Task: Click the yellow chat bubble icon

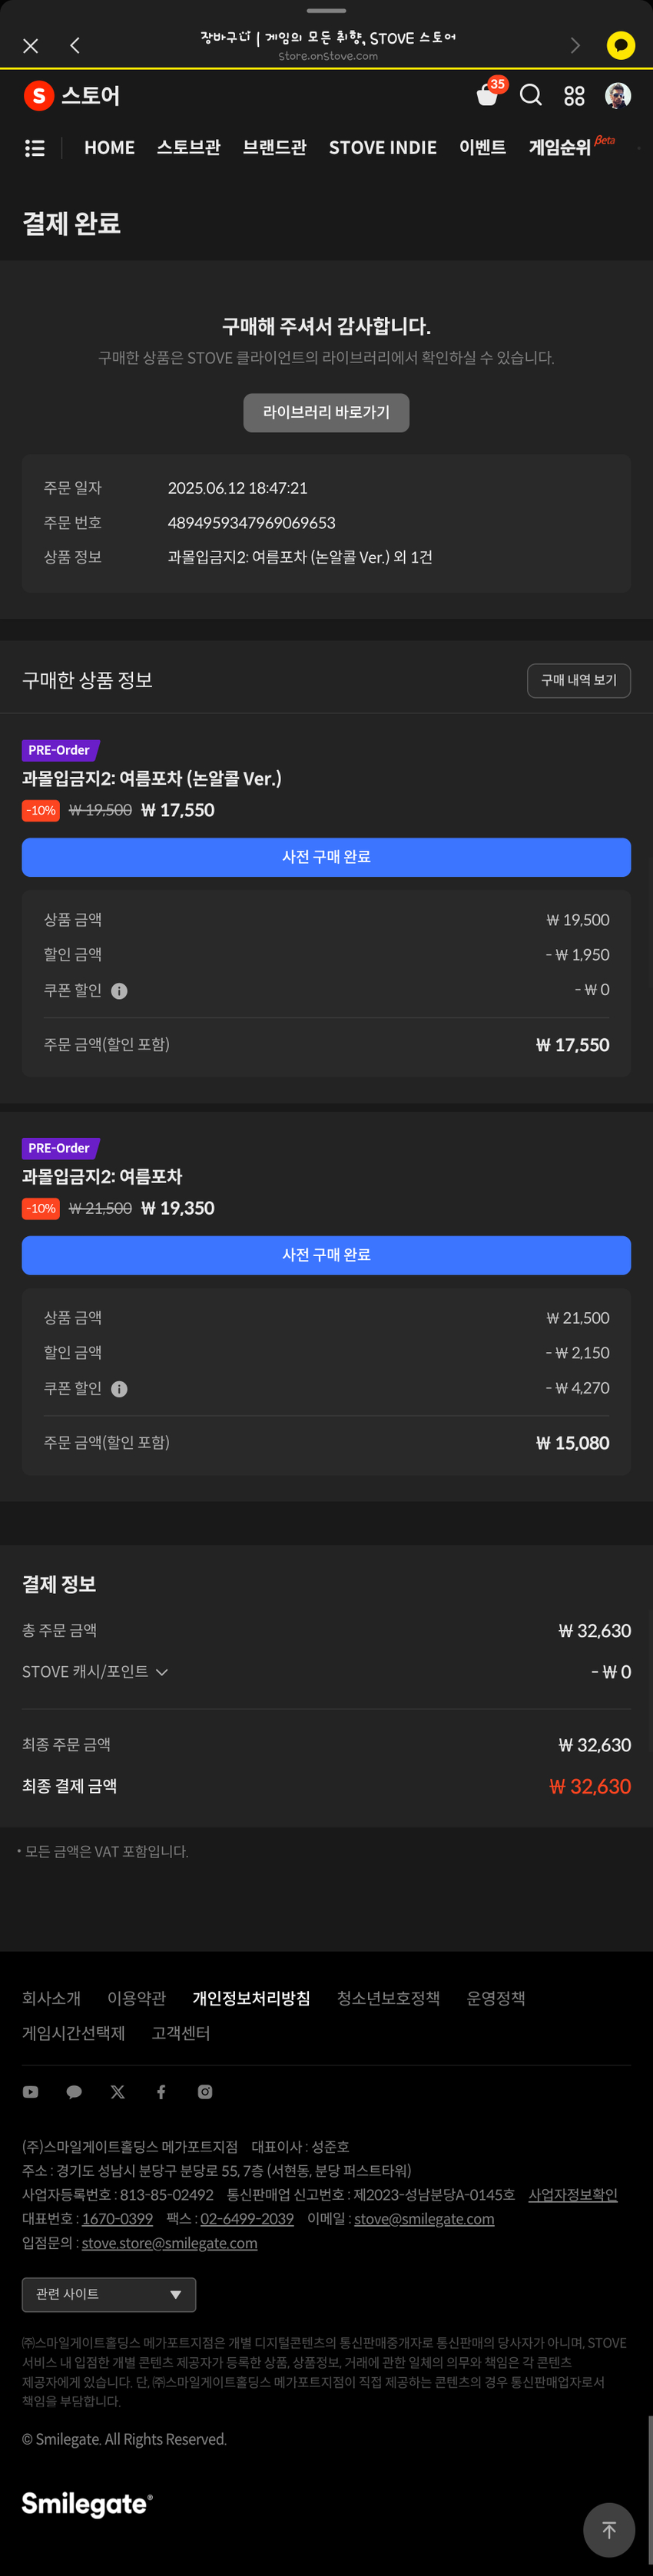Action: 620,45
